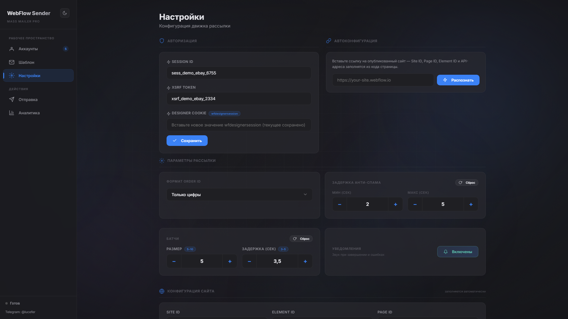
Task: Click the Отправка paper plane icon
Action: click(x=12, y=100)
